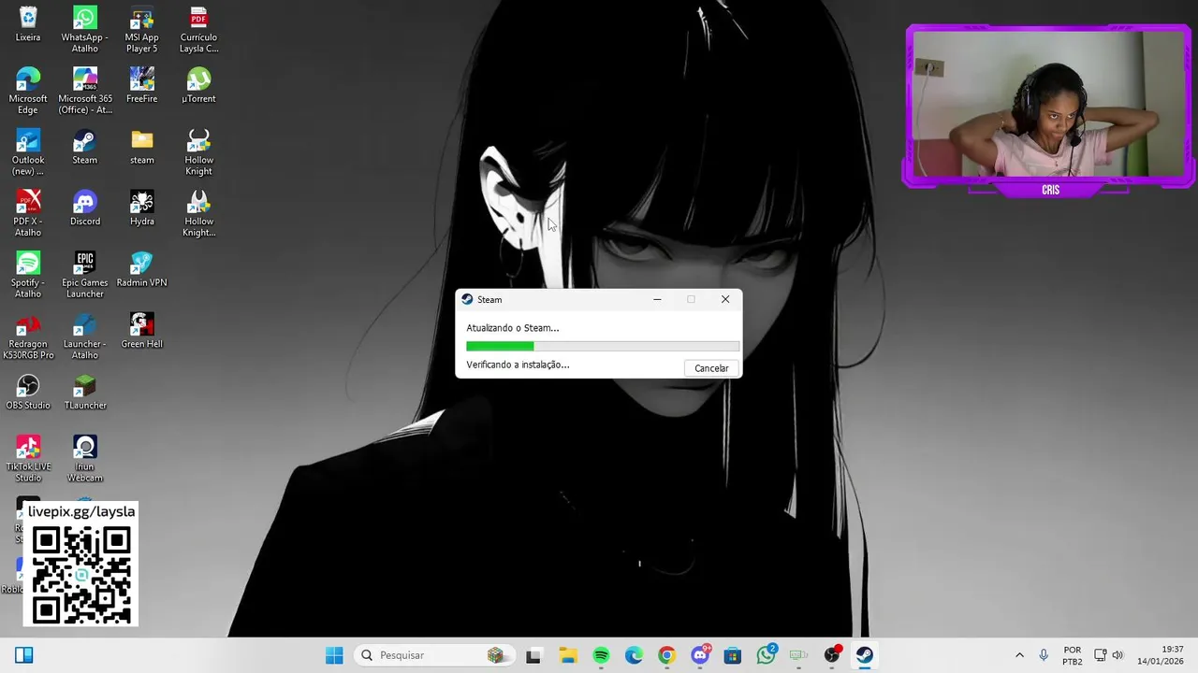Open Spotify from the taskbar
Screen dimensions: 1198x673
click(x=601, y=655)
